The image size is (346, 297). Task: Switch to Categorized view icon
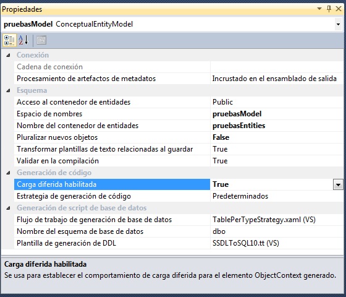pos(9,40)
